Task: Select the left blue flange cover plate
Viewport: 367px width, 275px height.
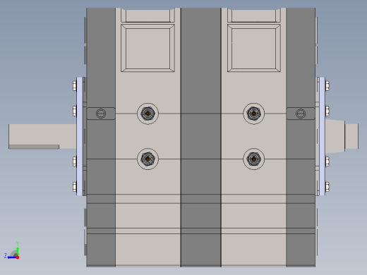Action: [x=80, y=136]
